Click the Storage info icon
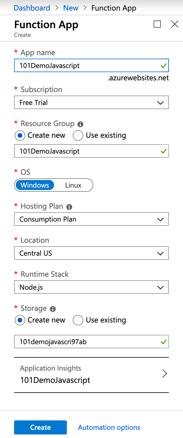The image size is (183, 438). (53, 309)
